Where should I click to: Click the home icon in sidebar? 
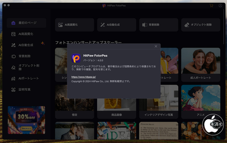pyautogui.click(x=13, y=23)
